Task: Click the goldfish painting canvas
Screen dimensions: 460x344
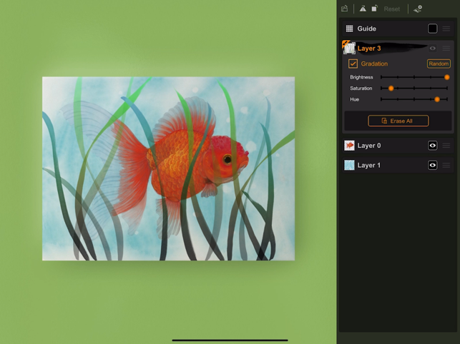Action: tap(168, 168)
